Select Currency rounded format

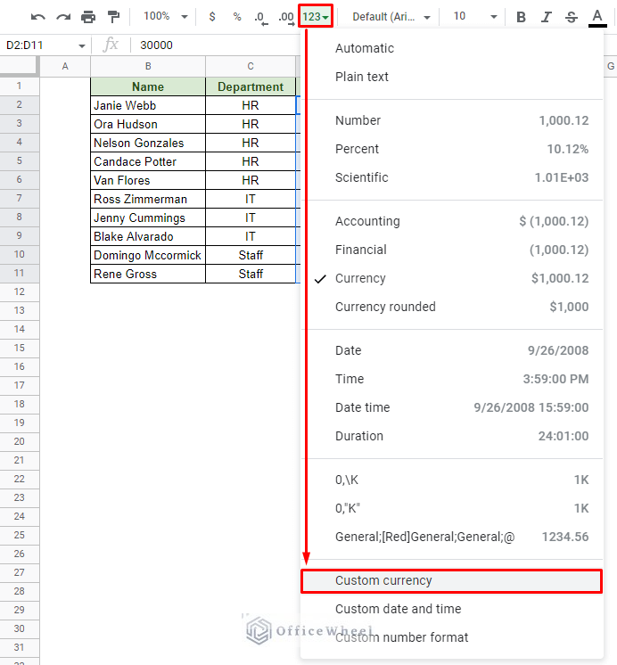point(452,307)
